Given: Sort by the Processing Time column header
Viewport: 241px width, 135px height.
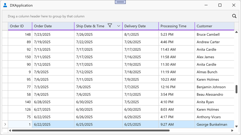Looking at the screenshot, I should pyautogui.click(x=176, y=26).
